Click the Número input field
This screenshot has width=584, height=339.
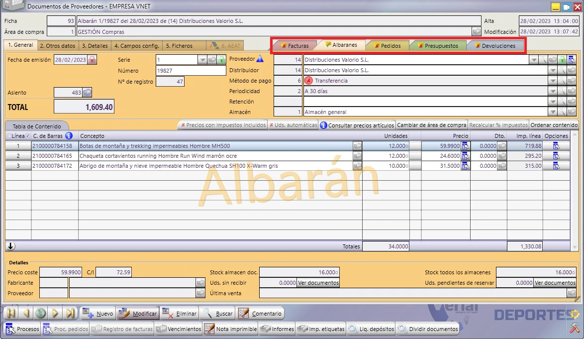coord(191,70)
